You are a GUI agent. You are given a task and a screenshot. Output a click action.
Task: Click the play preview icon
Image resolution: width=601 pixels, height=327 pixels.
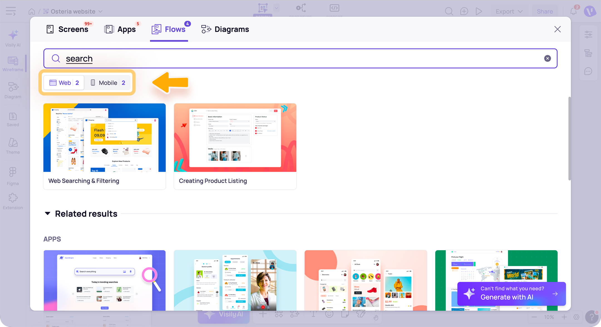479,11
